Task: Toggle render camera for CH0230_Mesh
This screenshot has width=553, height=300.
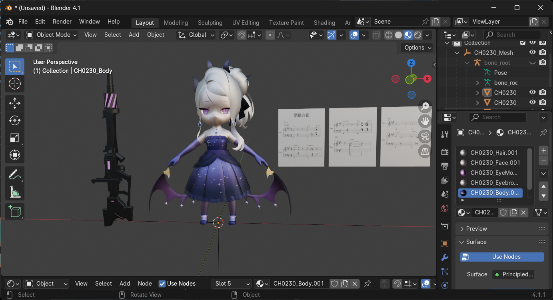Action: coord(543,52)
